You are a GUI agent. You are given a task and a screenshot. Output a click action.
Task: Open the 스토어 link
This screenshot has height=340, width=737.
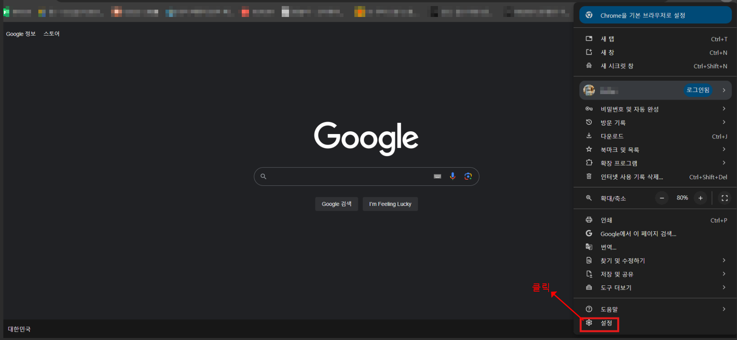[x=52, y=34]
